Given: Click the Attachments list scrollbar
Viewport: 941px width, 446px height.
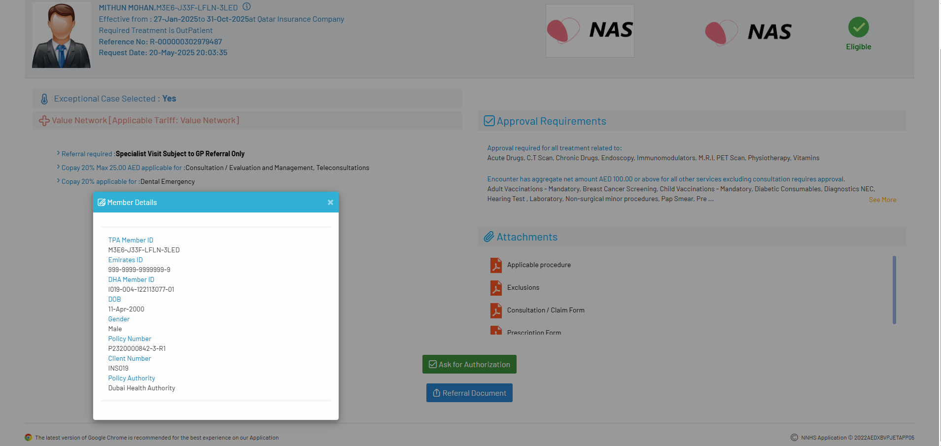Looking at the screenshot, I should coord(894,290).
